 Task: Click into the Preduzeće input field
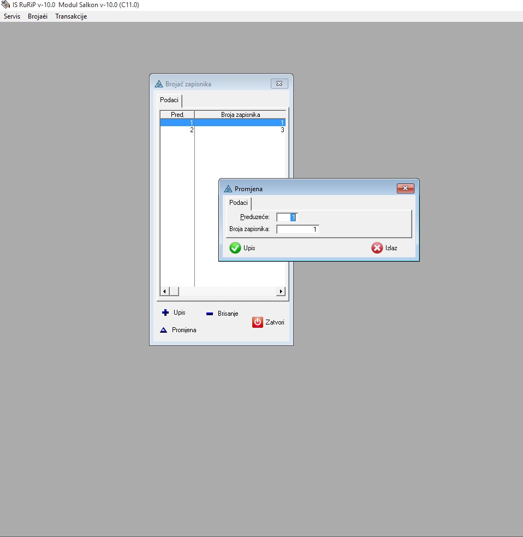(287, 217)
